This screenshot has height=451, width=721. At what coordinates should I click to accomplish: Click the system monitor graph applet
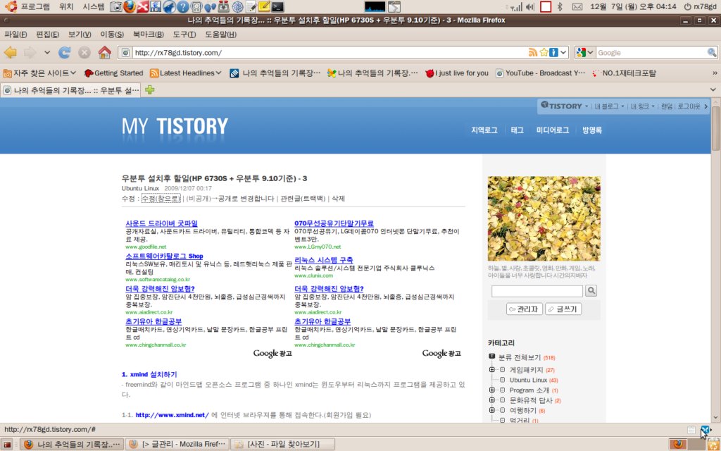[375, 7]
